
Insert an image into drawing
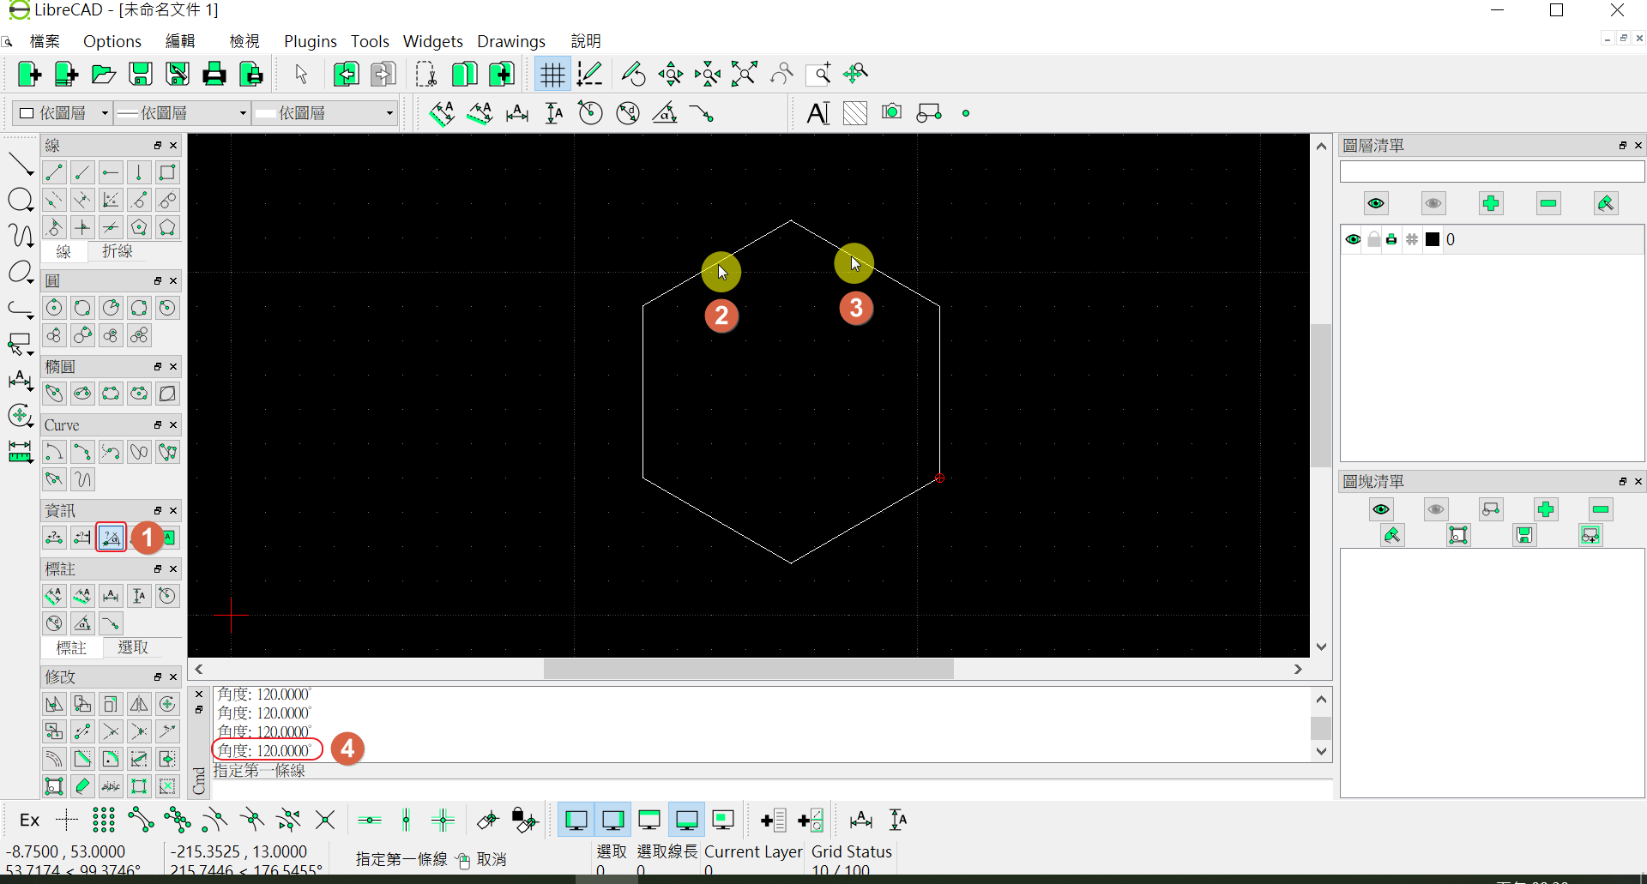892,113
